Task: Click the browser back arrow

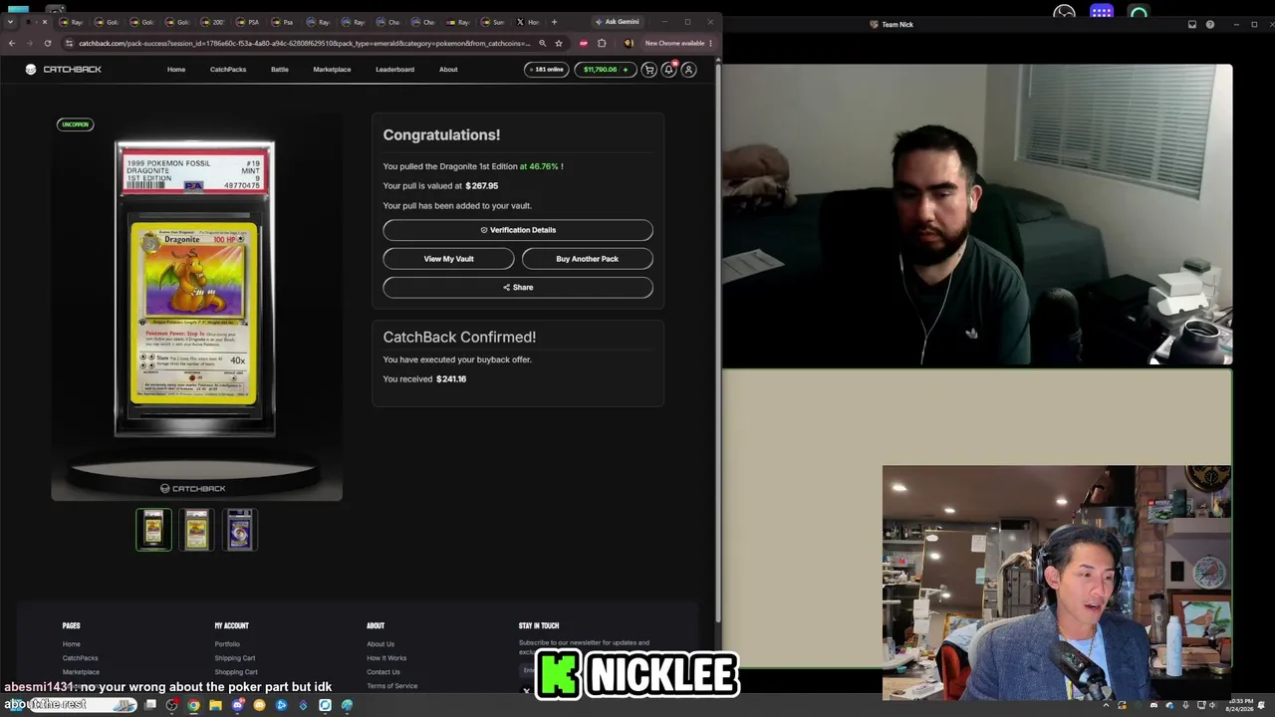Action: point(12,44)
